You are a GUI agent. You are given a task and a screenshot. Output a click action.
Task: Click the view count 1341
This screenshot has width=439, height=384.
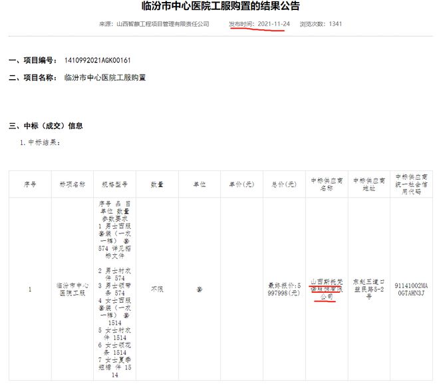pos(335,24)
